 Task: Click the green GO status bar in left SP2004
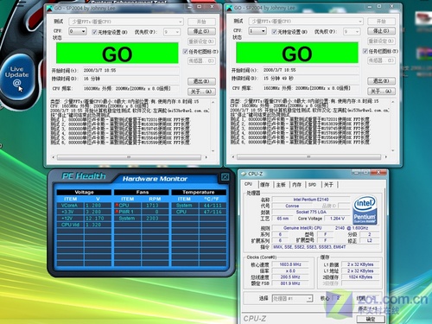coord(118,54)
